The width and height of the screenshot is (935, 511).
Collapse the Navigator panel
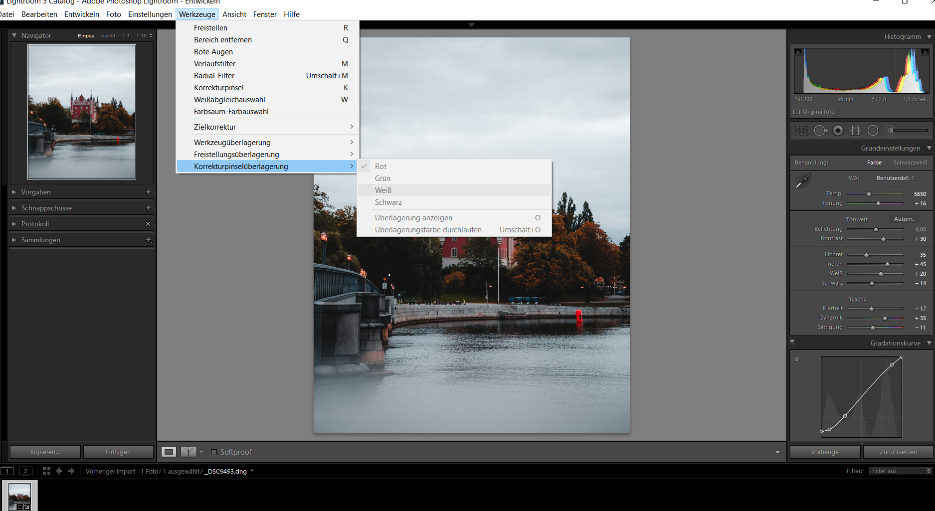pos(14,35)
